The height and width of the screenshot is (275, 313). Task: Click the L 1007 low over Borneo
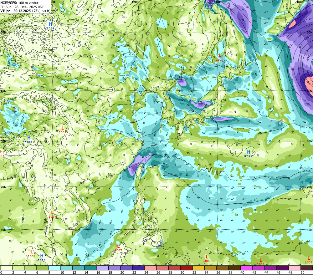click(x=118, y=248)
